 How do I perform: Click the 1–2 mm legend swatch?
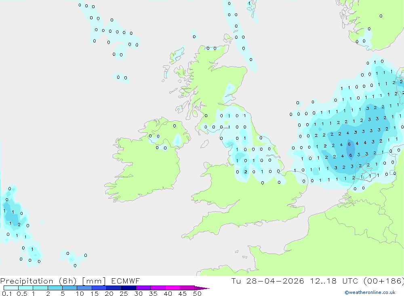(40, 288)
